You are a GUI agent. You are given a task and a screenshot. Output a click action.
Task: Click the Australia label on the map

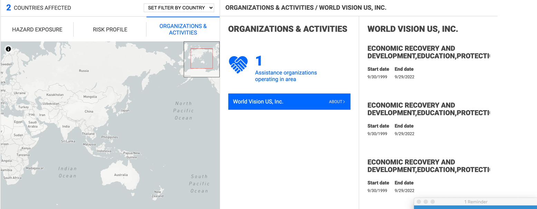(121, 175)
